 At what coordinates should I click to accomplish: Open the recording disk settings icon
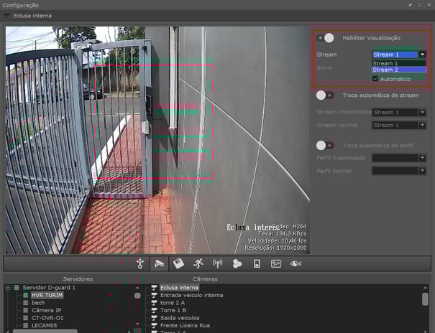pos(179,263)
